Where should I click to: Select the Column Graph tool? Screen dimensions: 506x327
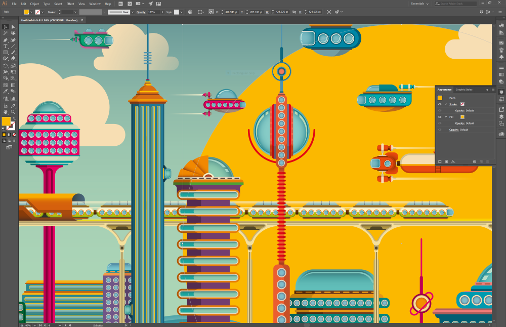13,99
